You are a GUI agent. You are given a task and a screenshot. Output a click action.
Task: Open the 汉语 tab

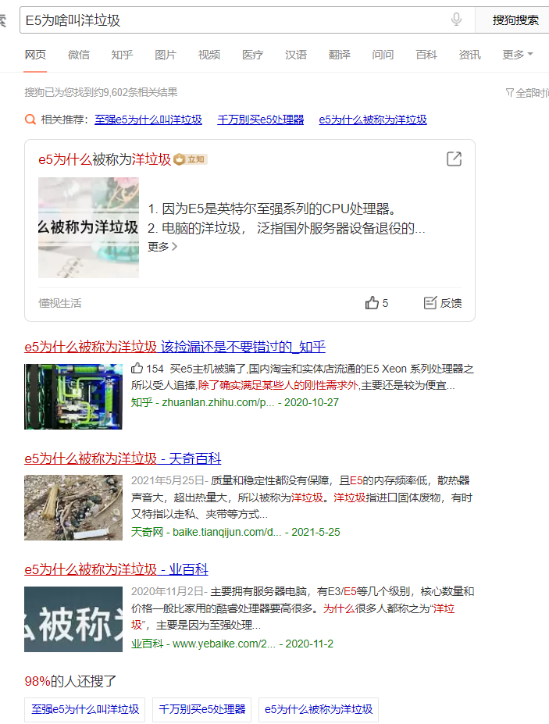(296, 55)
